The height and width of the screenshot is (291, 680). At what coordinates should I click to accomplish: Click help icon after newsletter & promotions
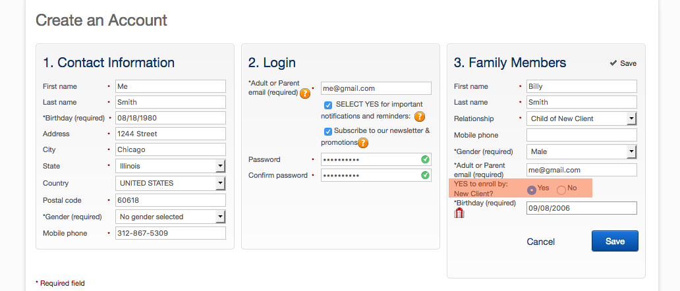click(x=363, y=142)
